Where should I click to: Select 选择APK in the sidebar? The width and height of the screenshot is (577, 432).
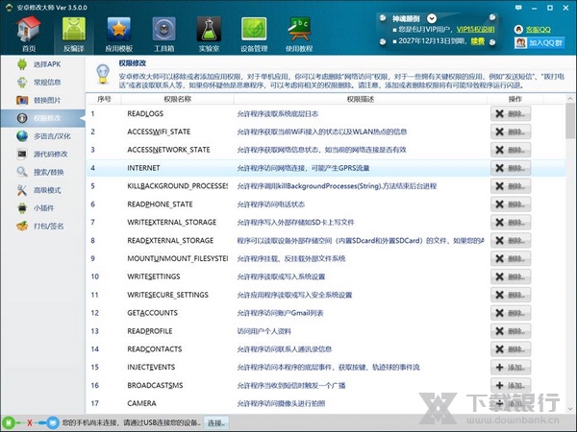coord(42,64)
